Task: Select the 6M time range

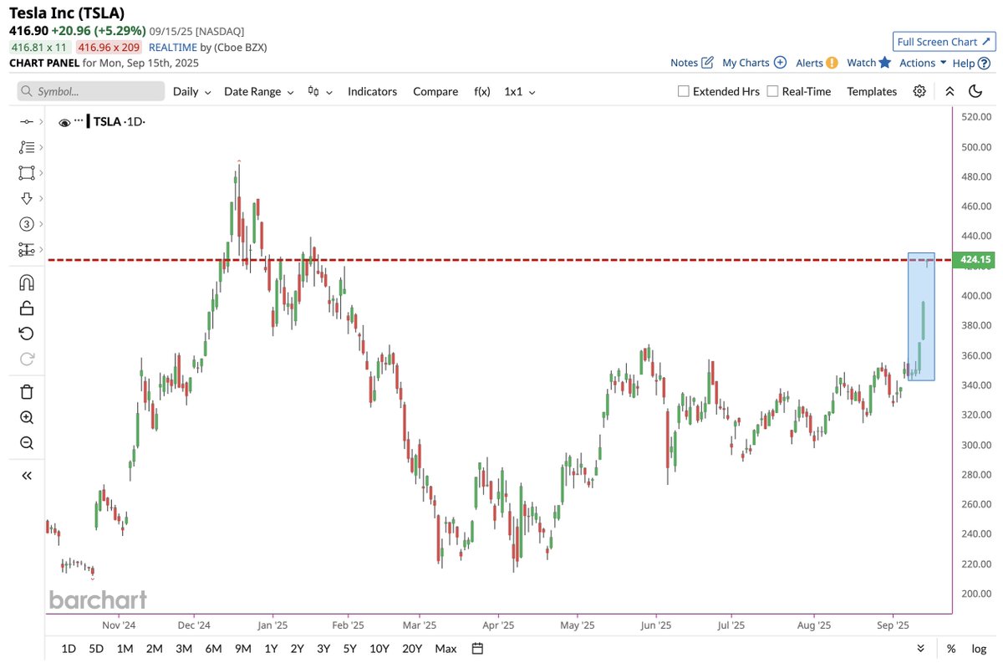Action: coord(213,649)
